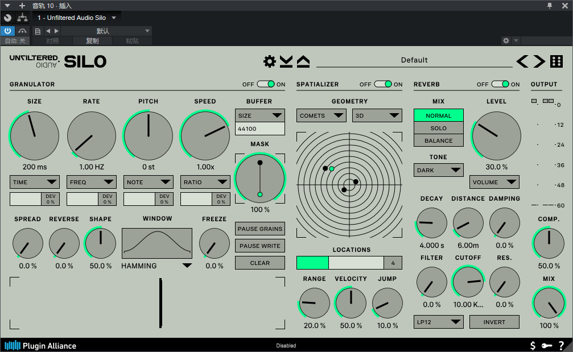Toggle PAUSE GRAINS button
This screenshot has width=573, height=352.
pyautogui.click(x=260, y=229)
